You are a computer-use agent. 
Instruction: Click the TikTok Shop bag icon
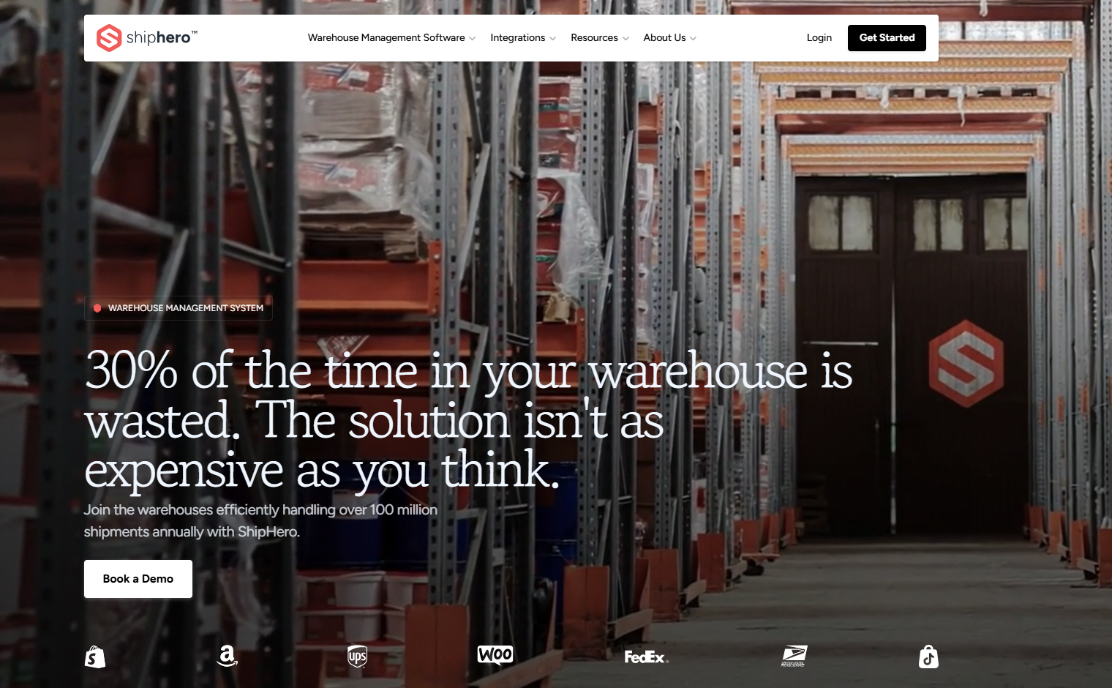[928, 657]
